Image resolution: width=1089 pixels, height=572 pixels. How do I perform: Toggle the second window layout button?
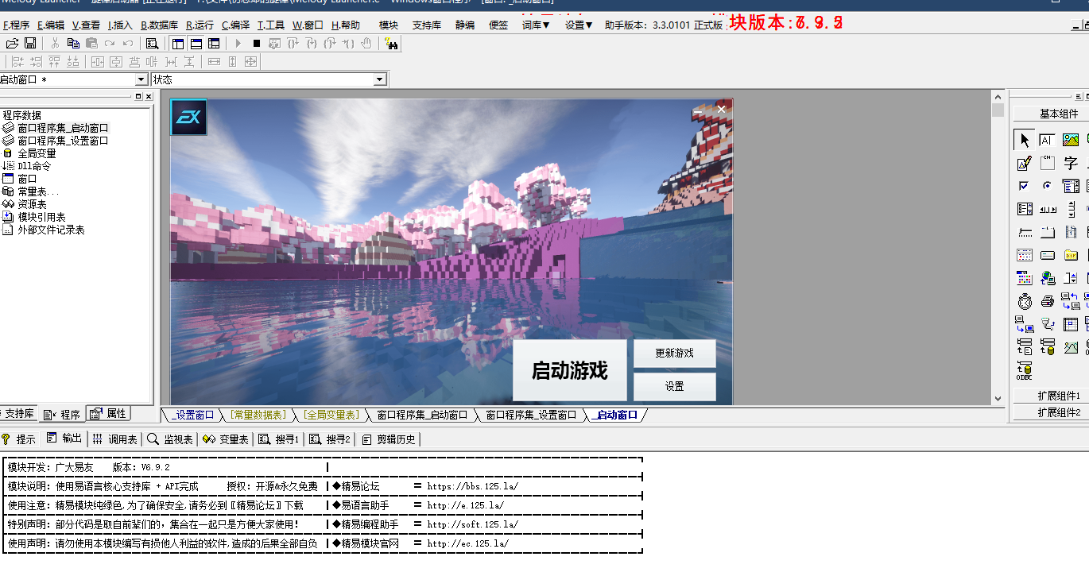(196, 43)
